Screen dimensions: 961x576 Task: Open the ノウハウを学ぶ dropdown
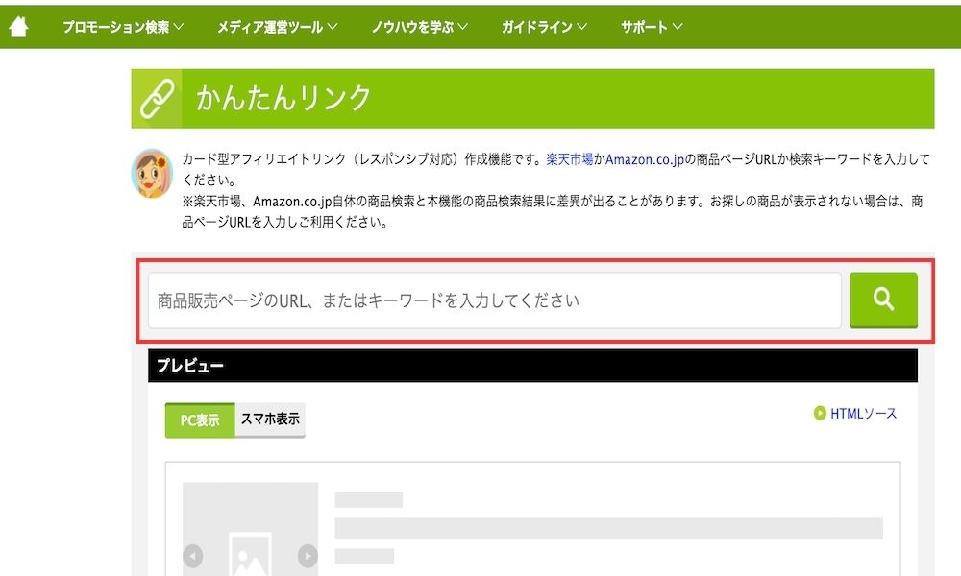420,27
